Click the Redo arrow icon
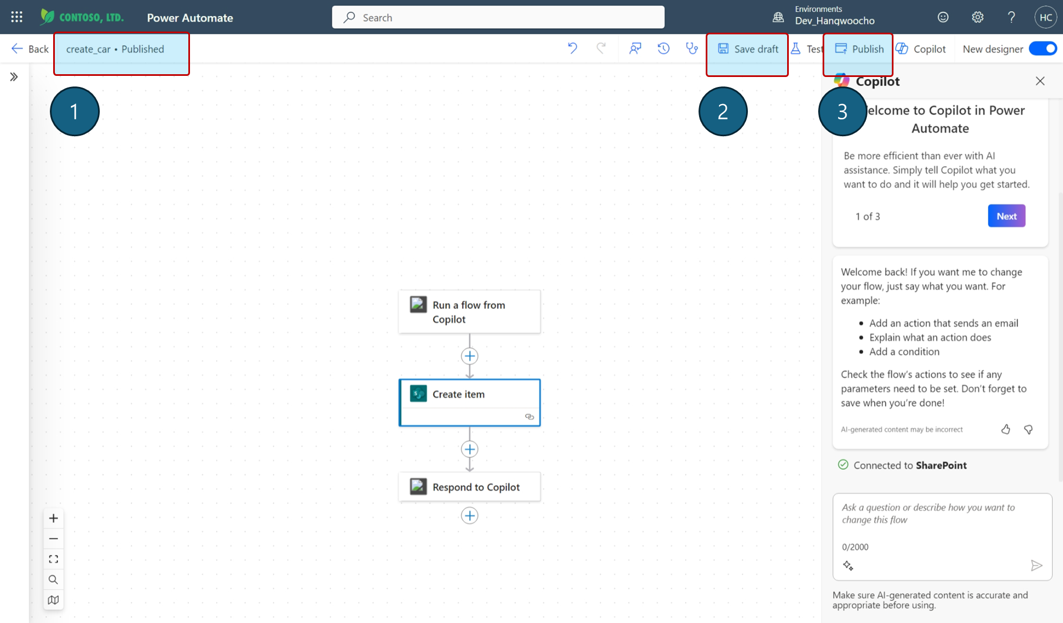Image resolution: width=1063 pixels, height=623 pixels. coord(601,49)
